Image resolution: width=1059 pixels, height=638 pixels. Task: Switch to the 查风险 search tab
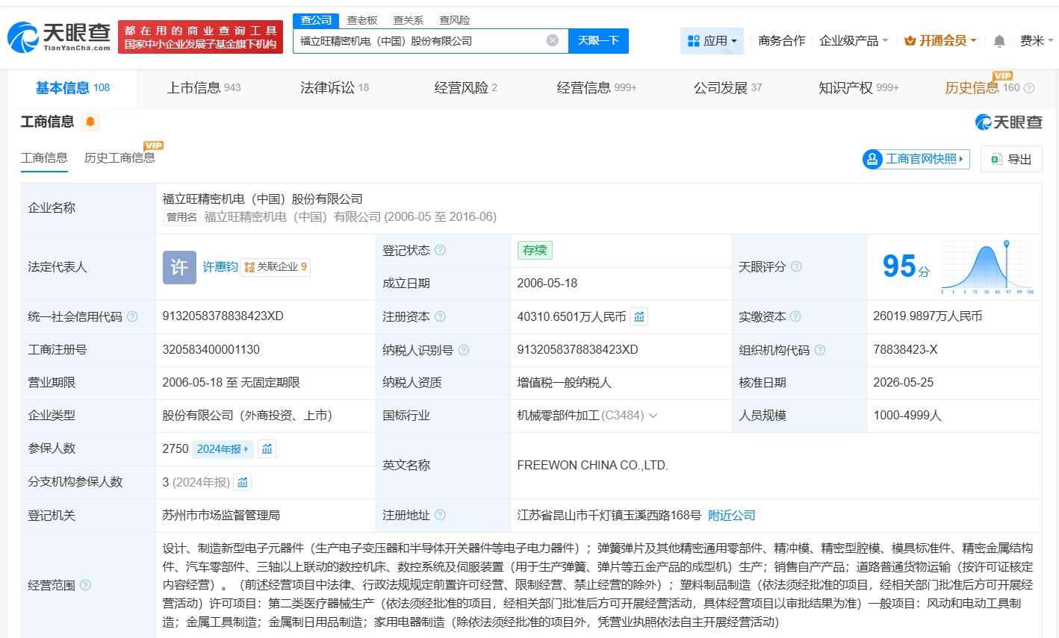coord(455,20)
